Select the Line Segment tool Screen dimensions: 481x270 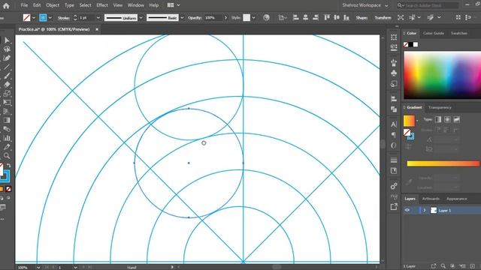pyautogui.click(x=7, y=67)
